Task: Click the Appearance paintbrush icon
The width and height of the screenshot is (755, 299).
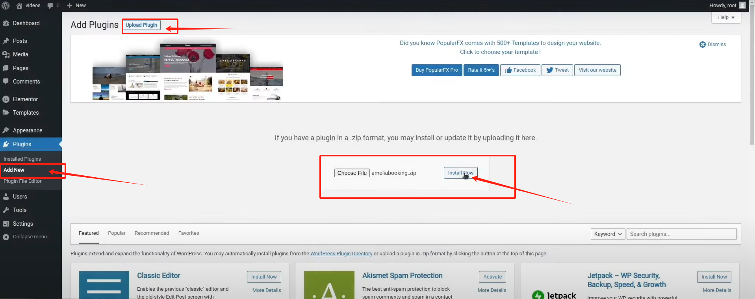Action: pos(6,130)
